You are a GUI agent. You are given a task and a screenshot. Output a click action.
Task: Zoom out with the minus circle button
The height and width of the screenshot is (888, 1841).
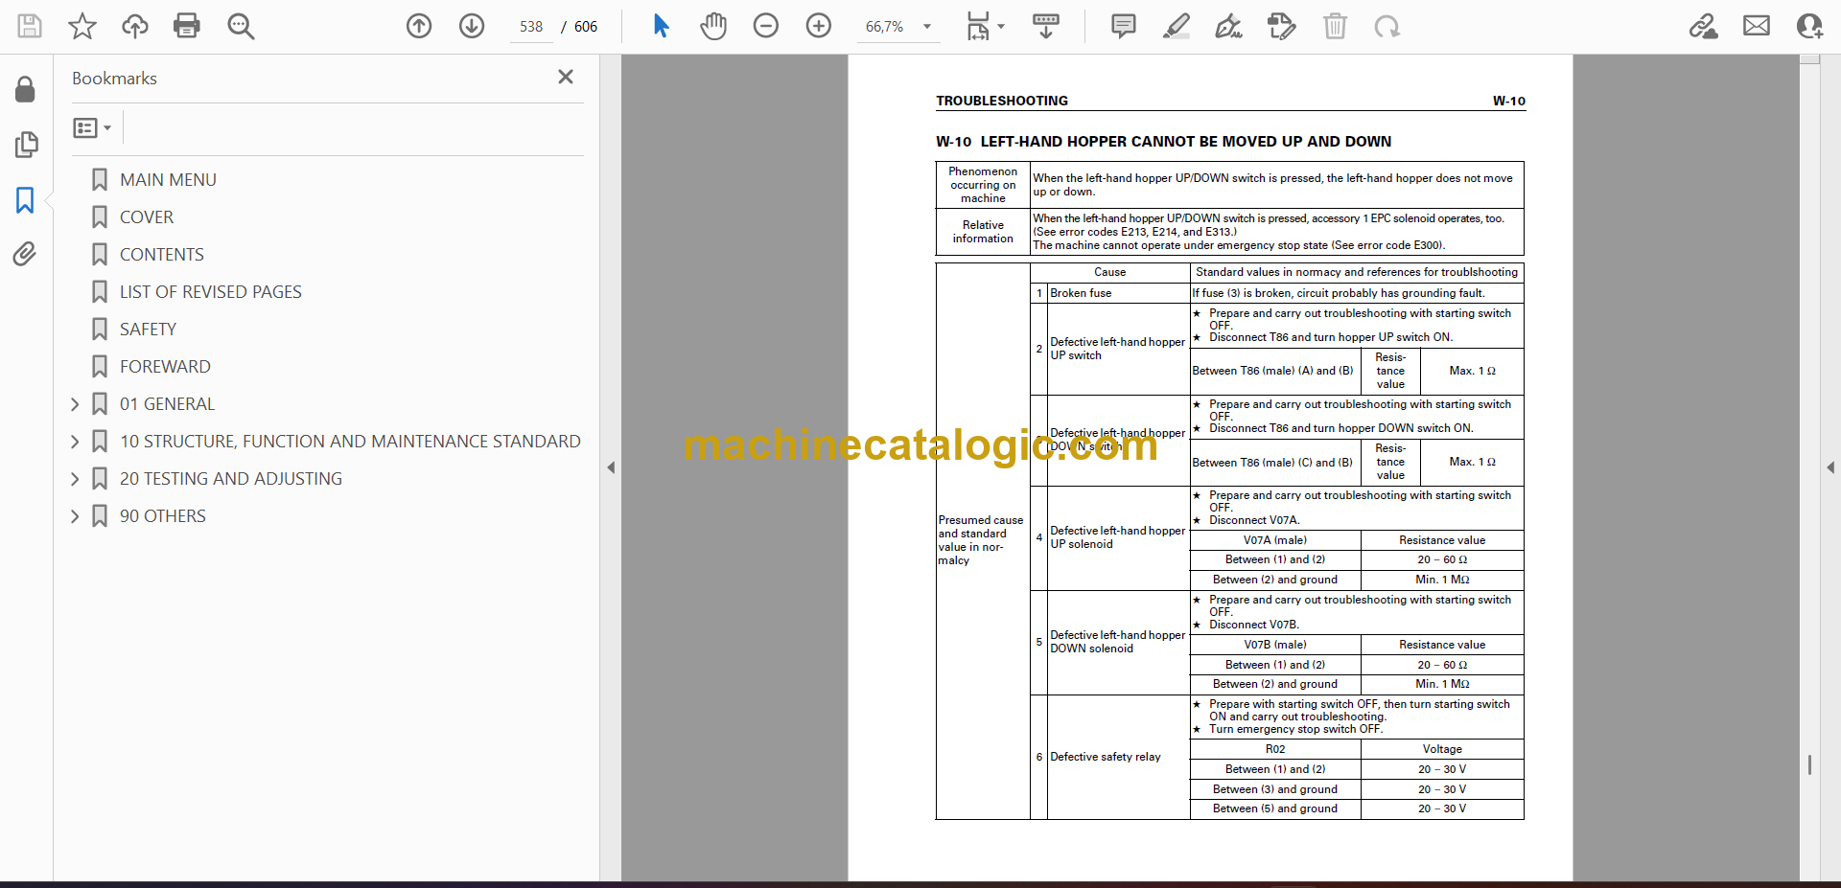pos(766,26)
